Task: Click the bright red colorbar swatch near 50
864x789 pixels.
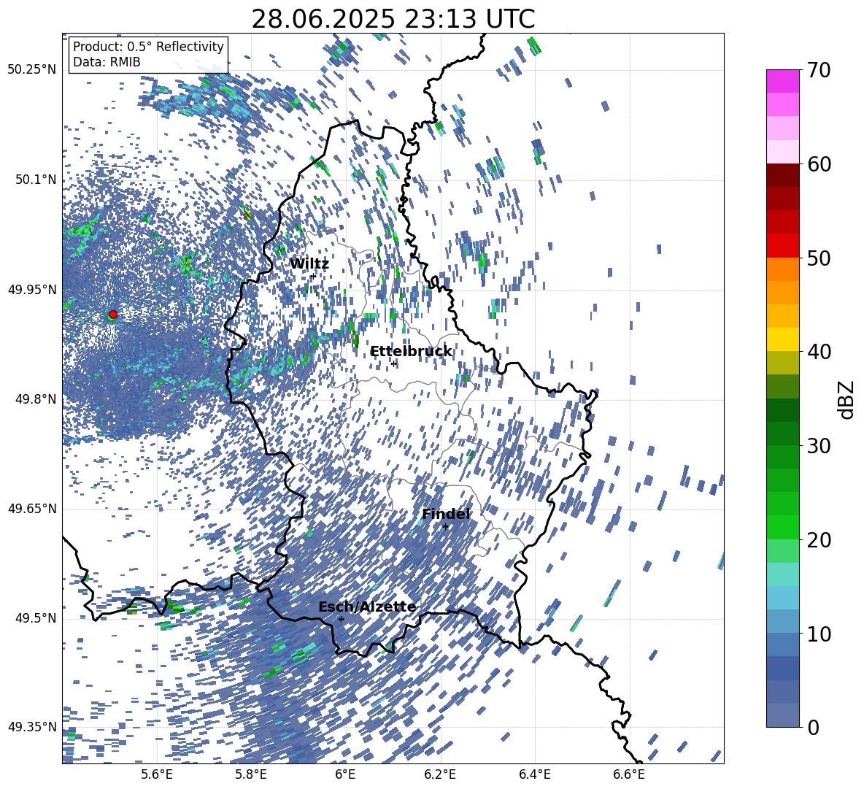Action: (x=782, y=246)
